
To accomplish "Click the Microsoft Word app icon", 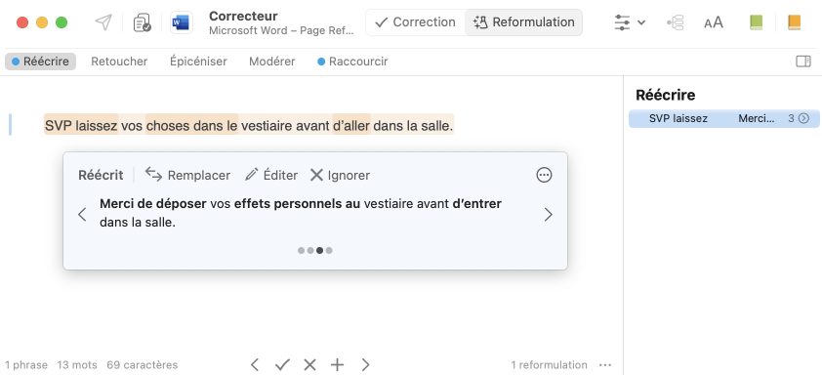I will click(181, 22).
